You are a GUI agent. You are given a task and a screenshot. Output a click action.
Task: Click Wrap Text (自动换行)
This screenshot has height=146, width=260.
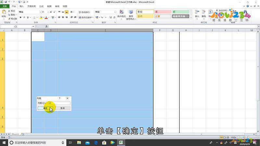point(84,12)
